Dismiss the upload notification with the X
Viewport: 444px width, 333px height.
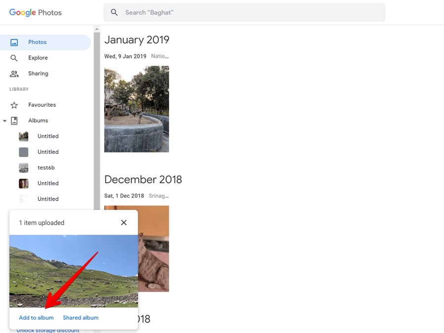click(124, 222)
